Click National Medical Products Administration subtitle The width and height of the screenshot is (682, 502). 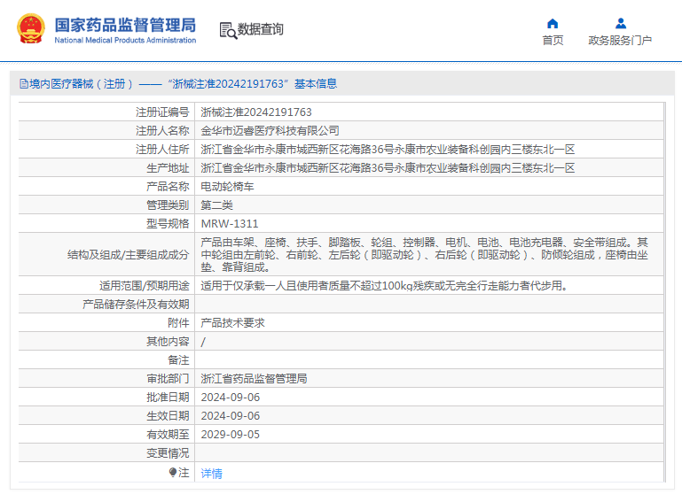pyautogui.click(x=125, y=41)
